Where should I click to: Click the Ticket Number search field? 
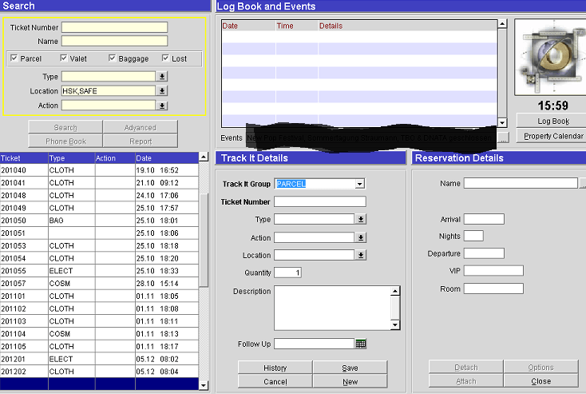tap(114, 27)
